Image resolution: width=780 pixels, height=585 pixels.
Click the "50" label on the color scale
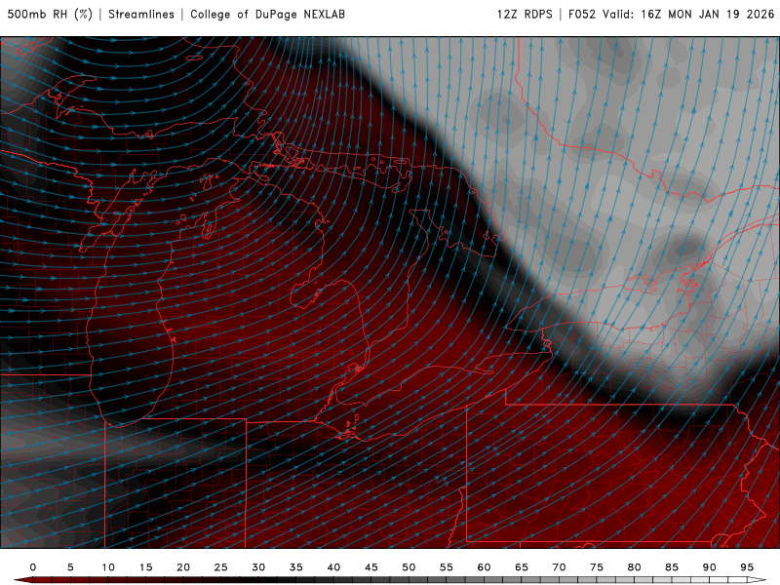point(409,567)
